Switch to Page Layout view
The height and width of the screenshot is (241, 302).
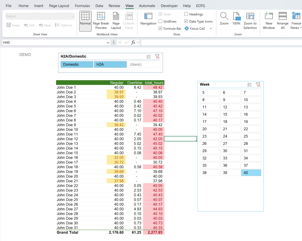tap(116, 21)
